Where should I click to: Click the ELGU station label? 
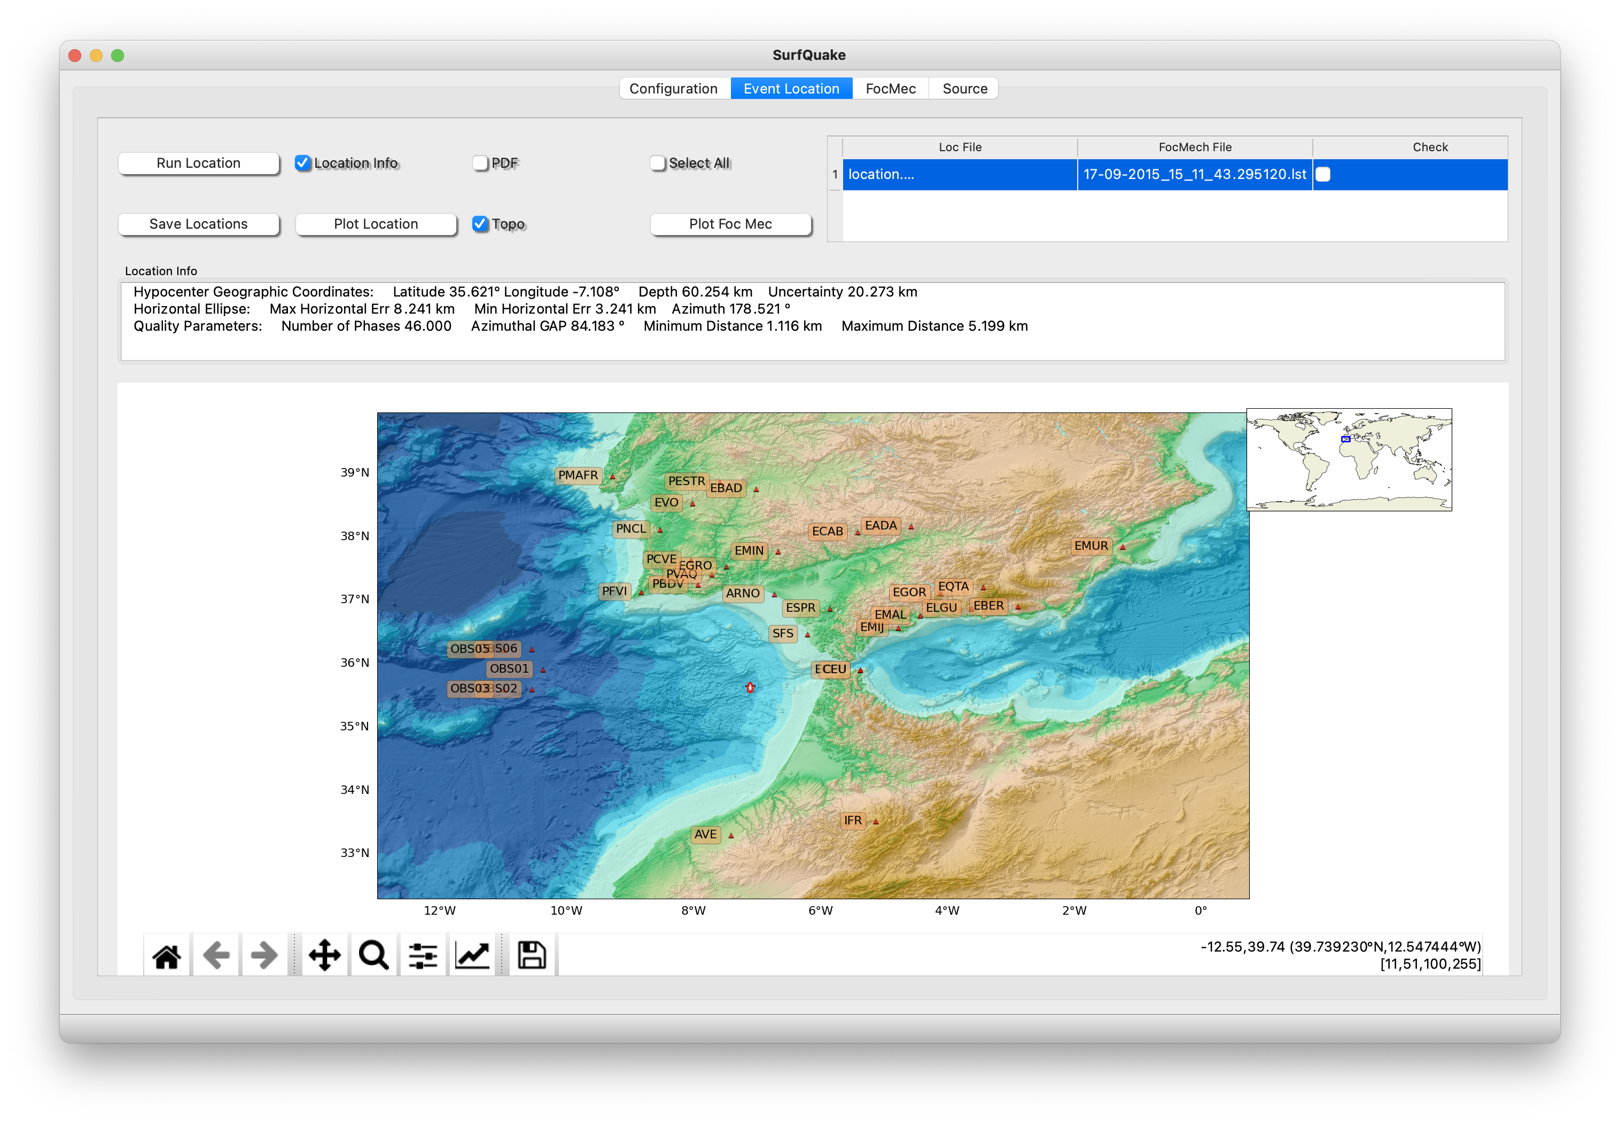coord(941,607)
